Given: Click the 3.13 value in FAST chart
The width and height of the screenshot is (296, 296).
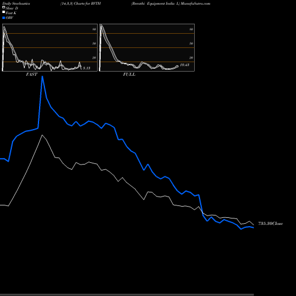Looking at the screenshot, I should click(86, 68).
